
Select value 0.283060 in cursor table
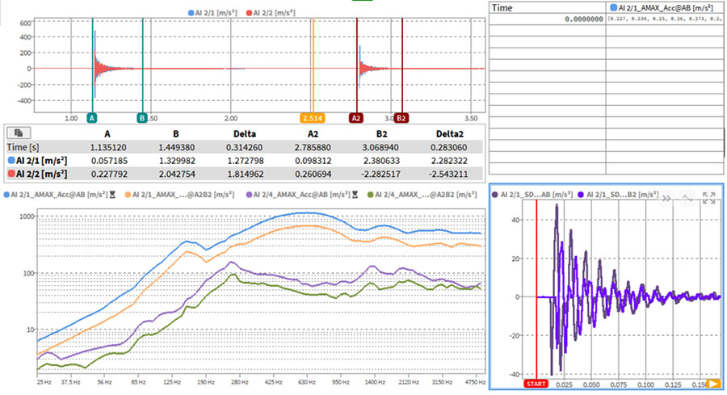pyautogui.click(x=450, y=148)
